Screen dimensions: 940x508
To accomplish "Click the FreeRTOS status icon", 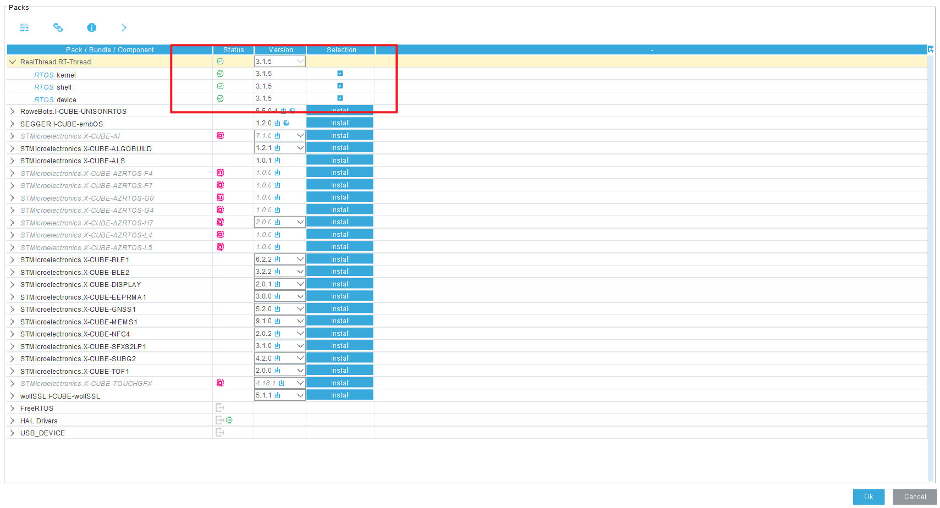I will pos(220,407).
